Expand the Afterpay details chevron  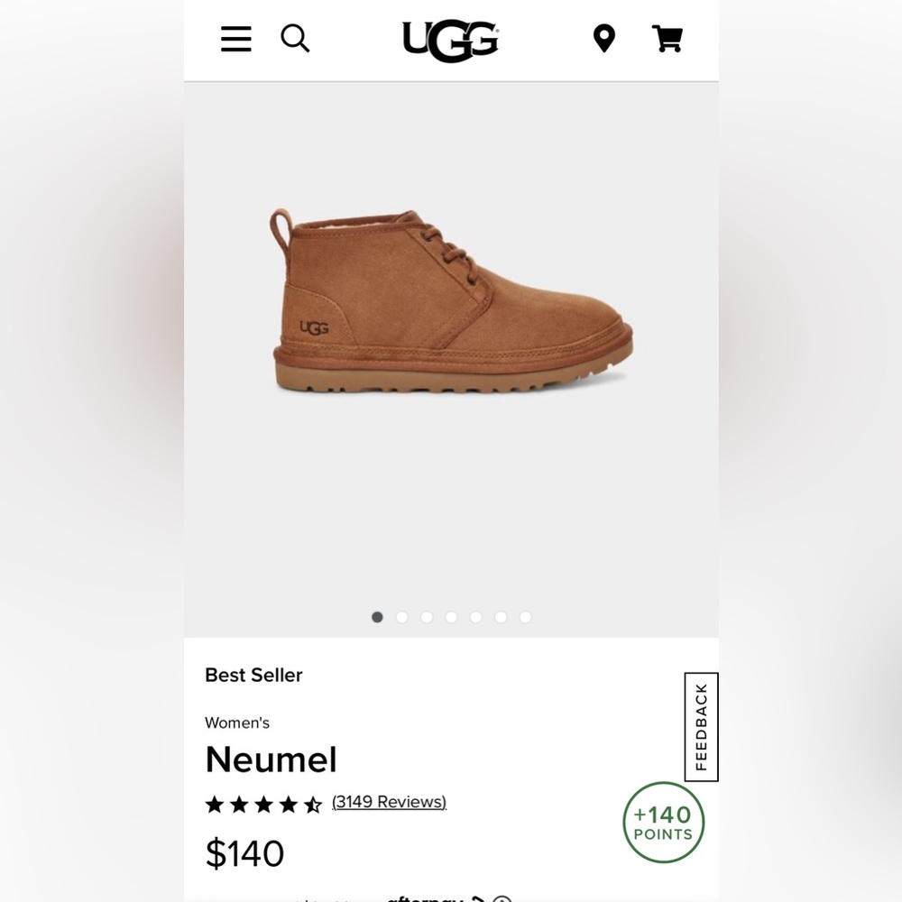[479, 899]
